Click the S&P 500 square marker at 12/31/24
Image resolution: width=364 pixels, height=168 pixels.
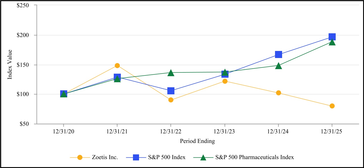[x=279, y=54]
